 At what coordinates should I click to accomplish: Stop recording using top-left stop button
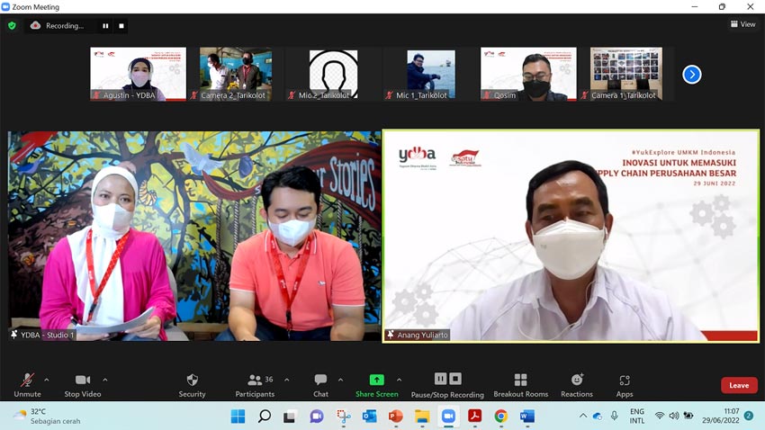121,26
